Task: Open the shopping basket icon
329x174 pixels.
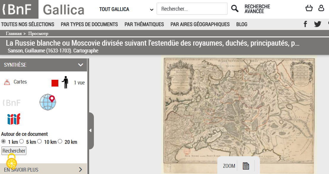Action: pos(309,8)
